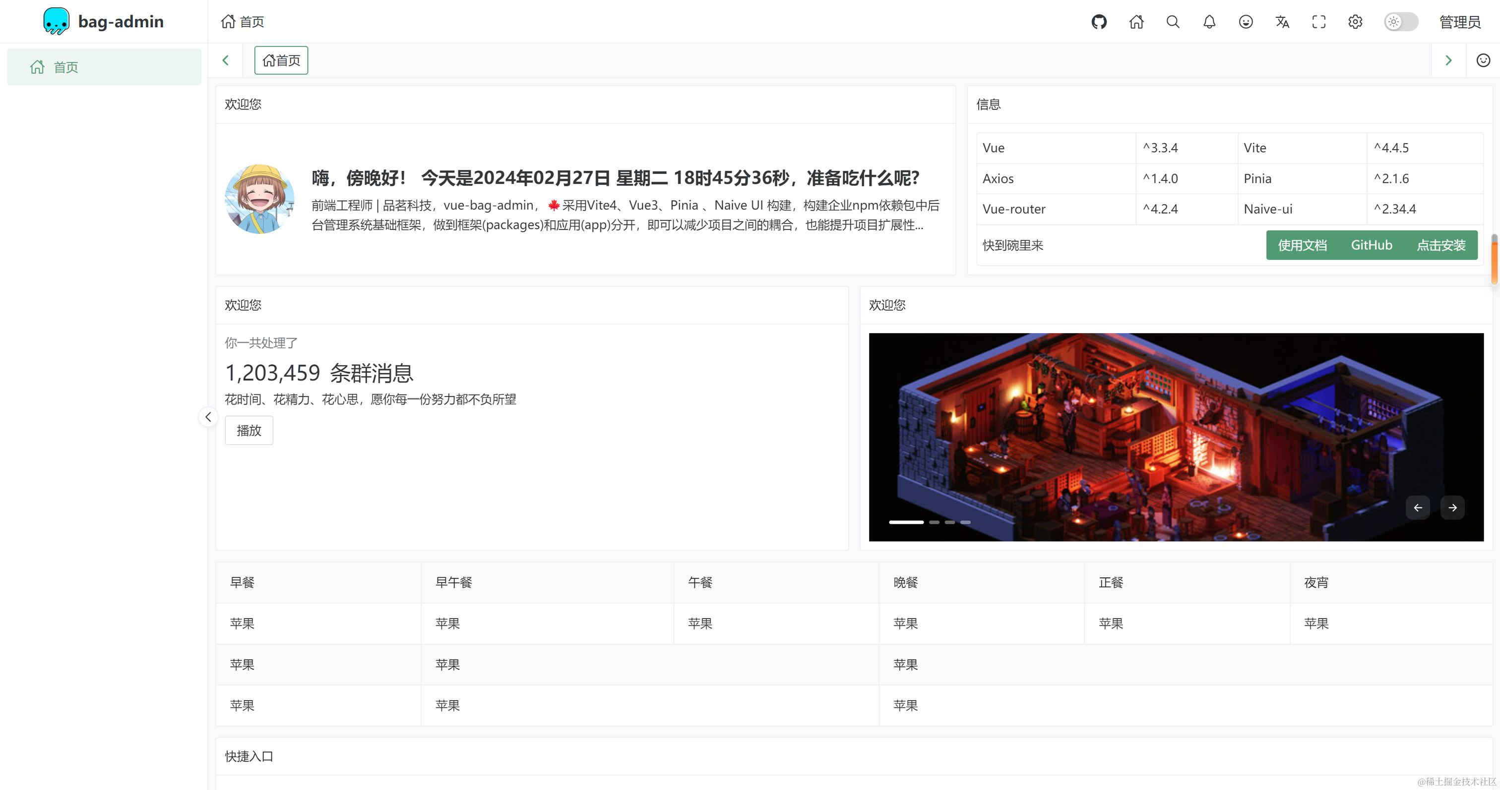Collapse the sidebar with the chevron handle
1500x790 pixels.
pyautogui.click(x=208, y=416)
